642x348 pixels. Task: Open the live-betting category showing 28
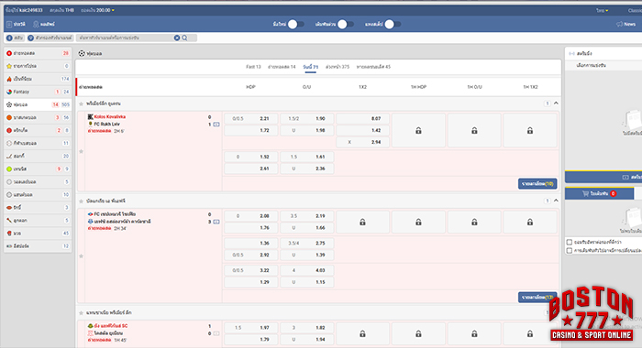(x=38, y=53)
